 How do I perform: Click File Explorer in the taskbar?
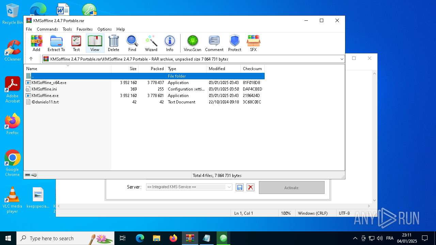157,238
